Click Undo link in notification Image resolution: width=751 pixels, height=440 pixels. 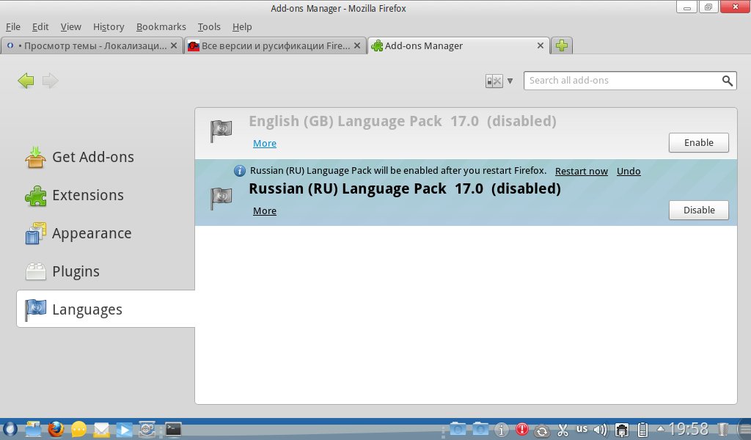point(629,172)
